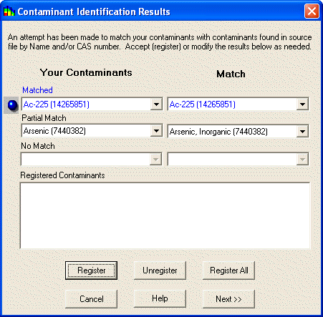Proceed with the Next >> button

228,299
